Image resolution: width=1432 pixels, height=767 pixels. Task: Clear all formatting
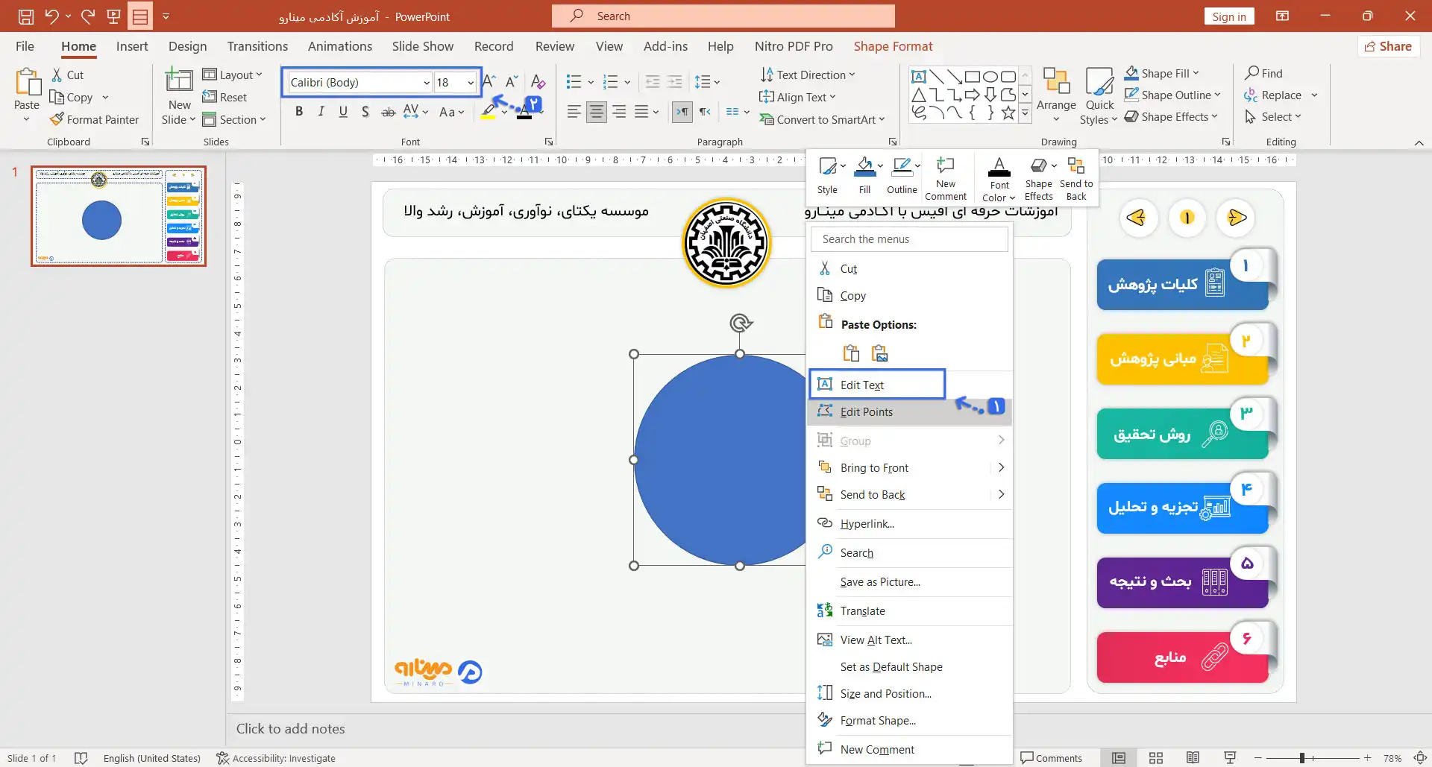tap(538, 82)
